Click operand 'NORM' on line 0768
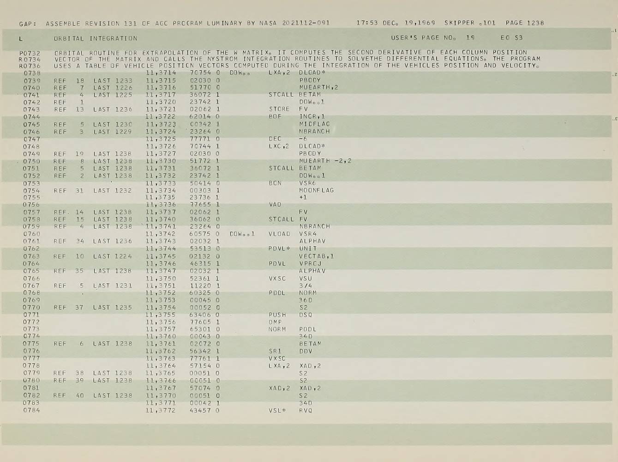The height and width of the screenshot is (462, 618). [x=308, y=293]
